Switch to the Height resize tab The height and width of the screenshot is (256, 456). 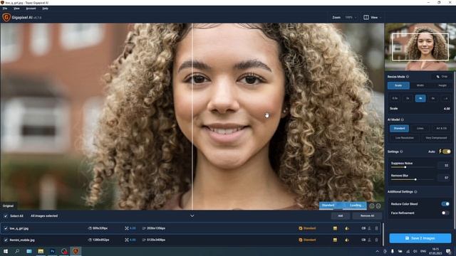[x=442, y=85]
